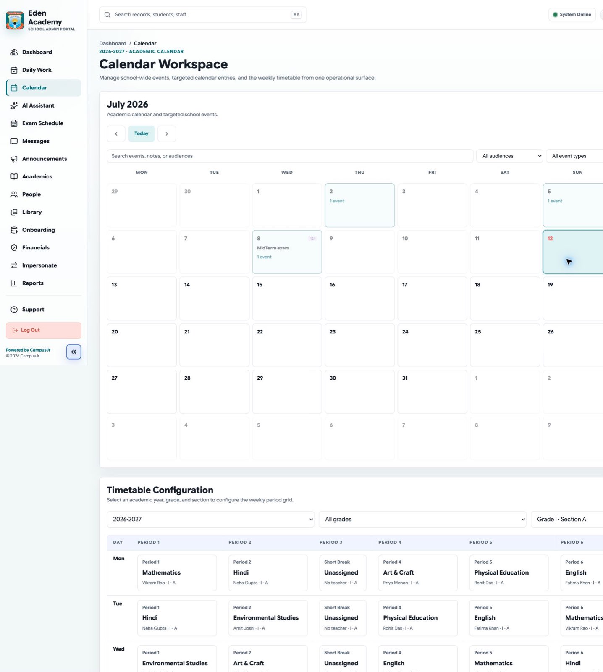The image size is (603, 672).
Task: Open the Reports sidebar entry
Action: (x=44, y=283)
